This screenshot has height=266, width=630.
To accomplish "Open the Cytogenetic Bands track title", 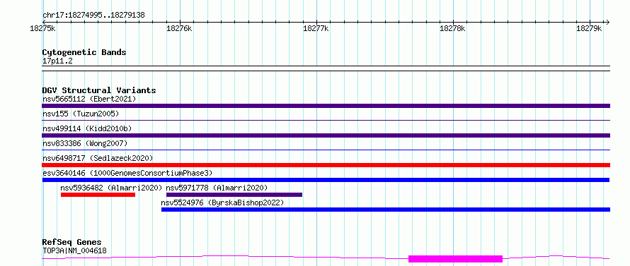I will [x=84, y=52].
